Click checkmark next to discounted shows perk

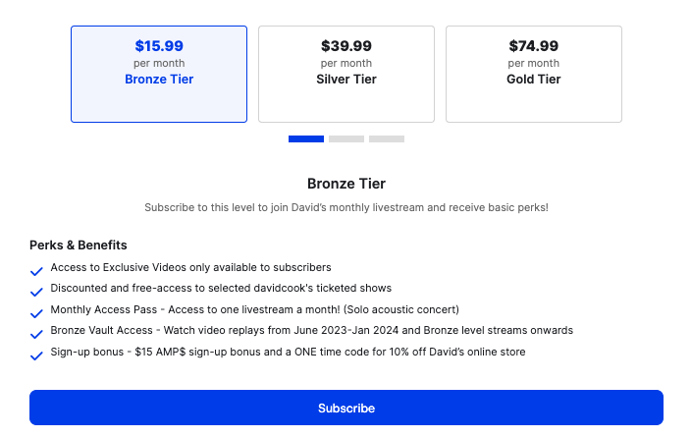[x=36, y=292]
